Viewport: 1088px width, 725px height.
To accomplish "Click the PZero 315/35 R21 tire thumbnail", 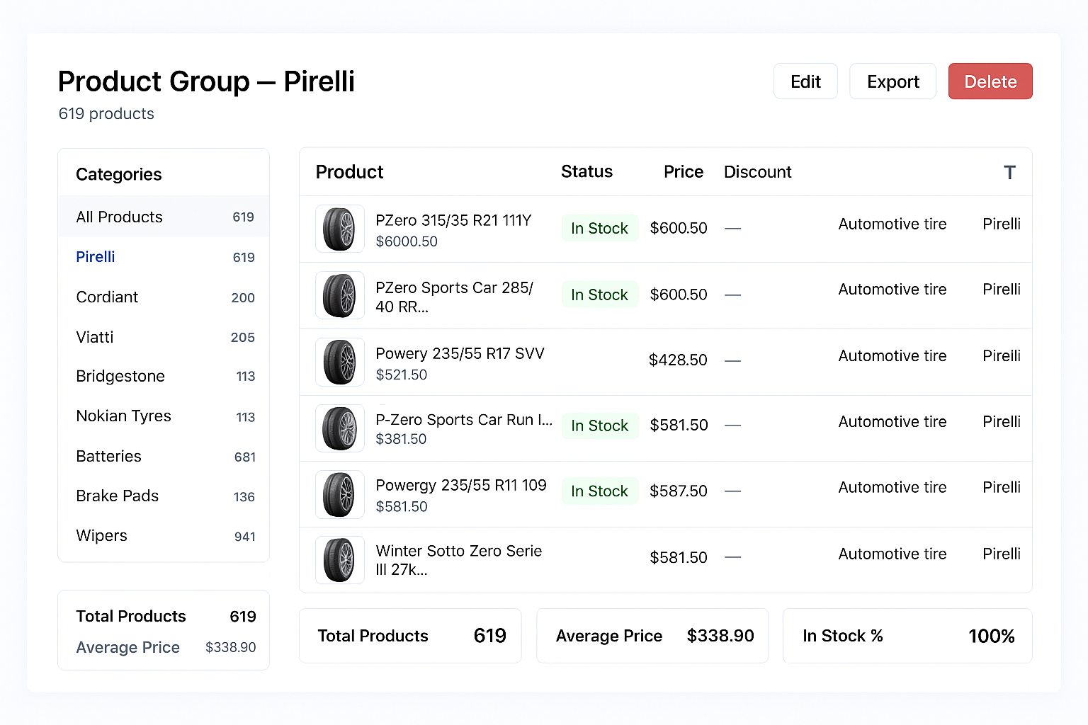I will pos(339,229).
